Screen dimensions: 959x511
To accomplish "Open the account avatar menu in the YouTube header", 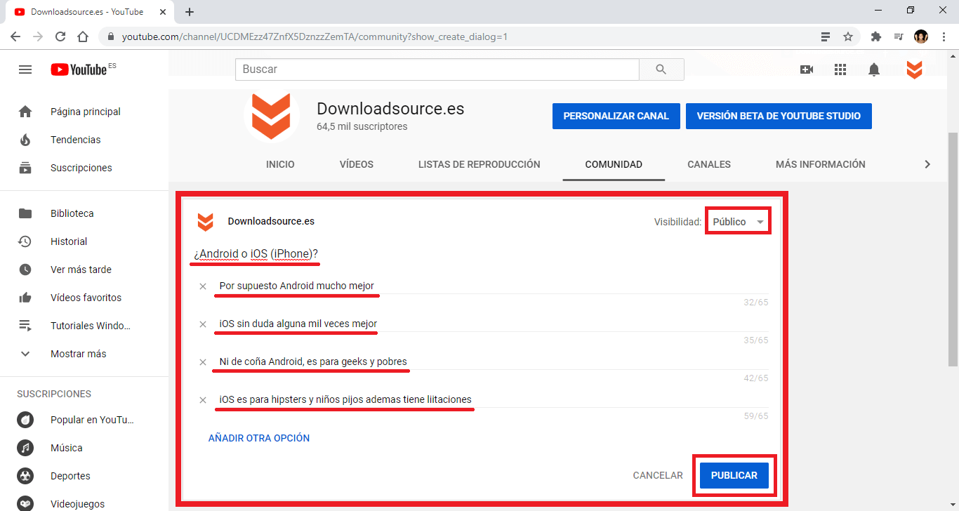I will [914, 69].
